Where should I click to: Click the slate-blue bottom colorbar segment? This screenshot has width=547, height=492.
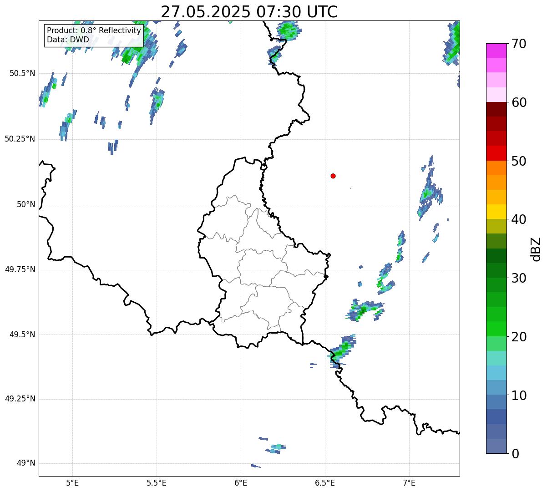[x=496, y=446]
